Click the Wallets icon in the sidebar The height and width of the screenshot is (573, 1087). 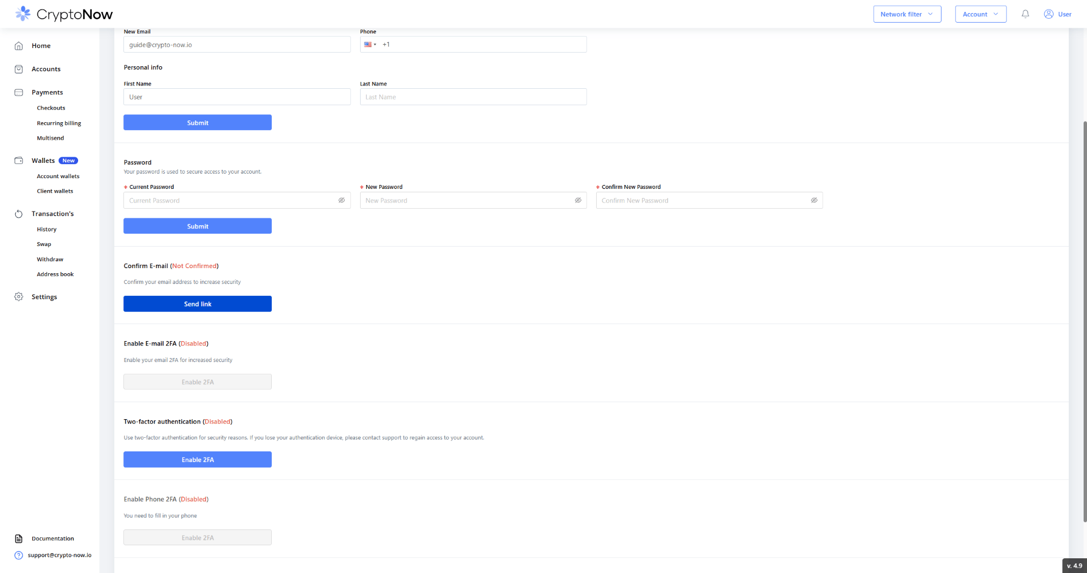pos(19,161)
